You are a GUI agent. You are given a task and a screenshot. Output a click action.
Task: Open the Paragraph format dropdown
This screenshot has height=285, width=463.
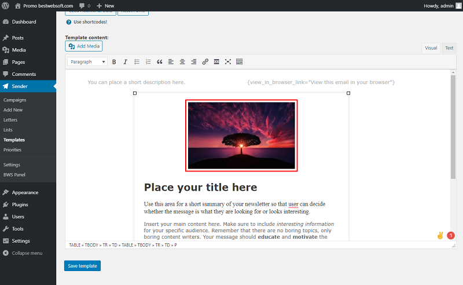[87, 62]
